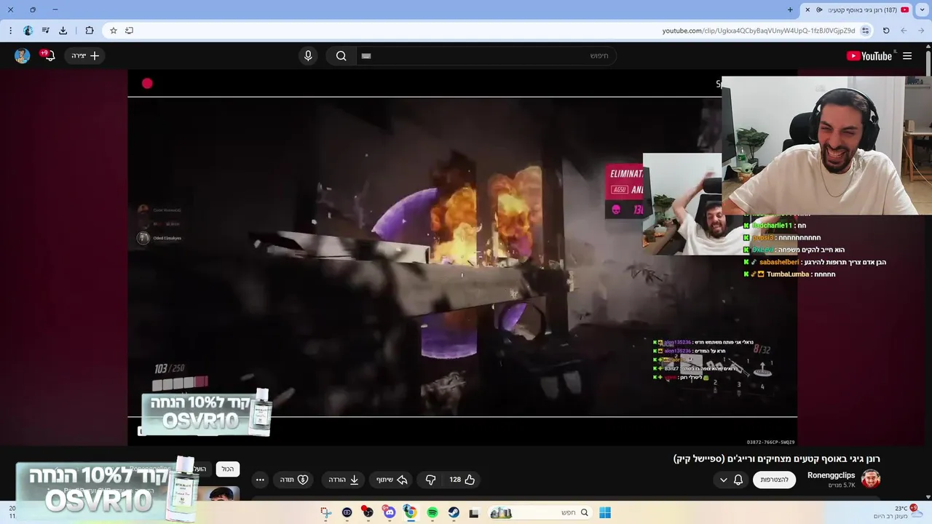Viewport: 932px width, 524px height.
Task: Open the OSVR10 discount ad overlay on video
Action: tap(206, 411)
